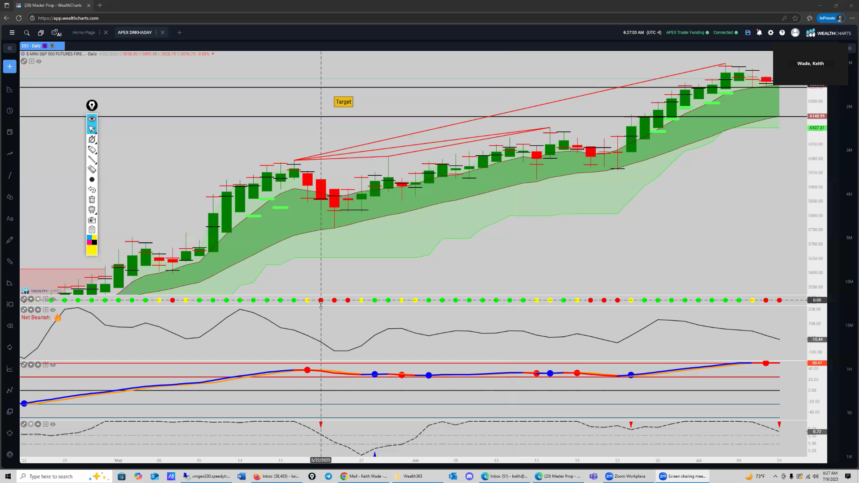Viewport: 859px width, 483px height.
Task: Switch to the Home Page tab
Action: (x=84, y=33)
